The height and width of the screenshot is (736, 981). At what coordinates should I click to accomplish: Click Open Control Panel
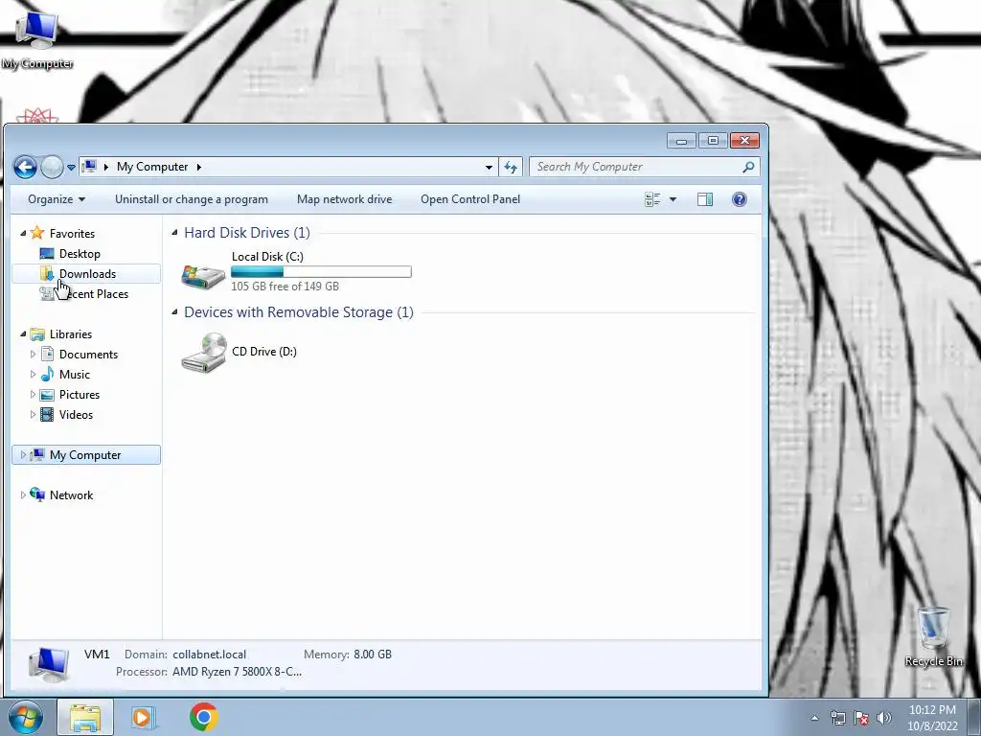(x=470, y=199)
